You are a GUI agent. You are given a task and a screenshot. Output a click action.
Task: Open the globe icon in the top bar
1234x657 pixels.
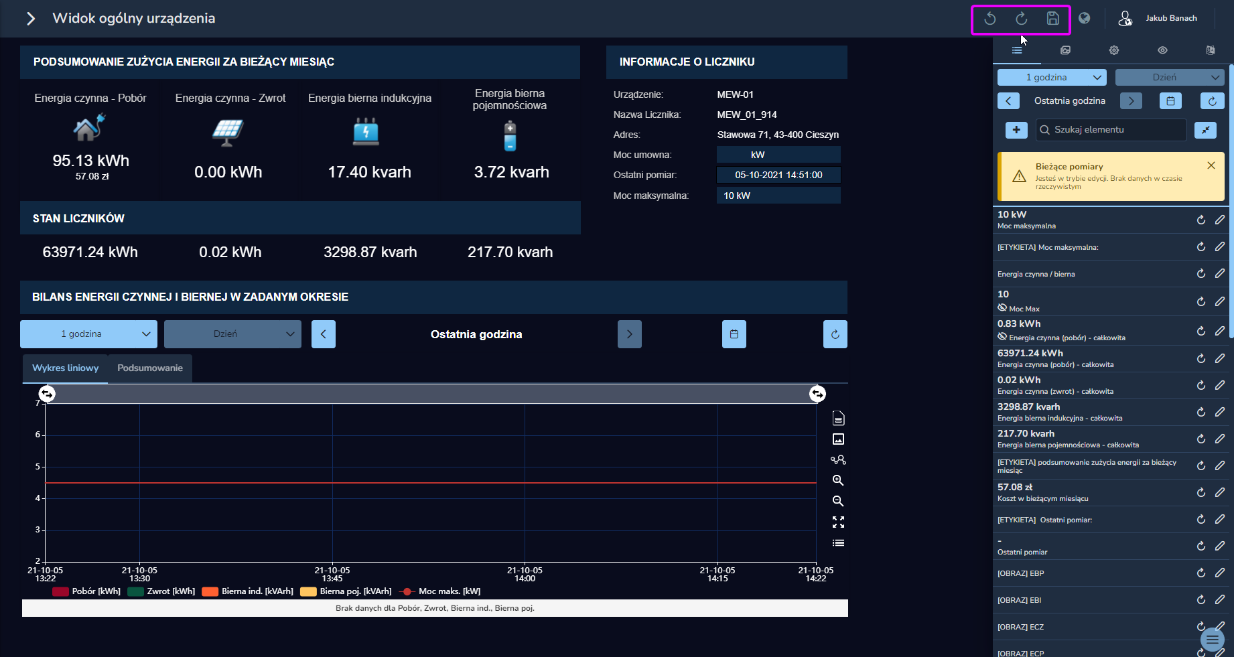point(1084,18)
